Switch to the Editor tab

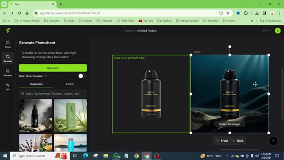(70, 84)
